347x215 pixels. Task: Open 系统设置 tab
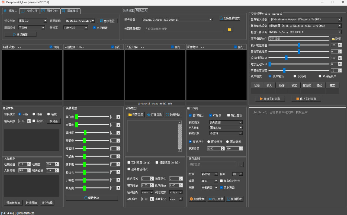tap(128, 11)
